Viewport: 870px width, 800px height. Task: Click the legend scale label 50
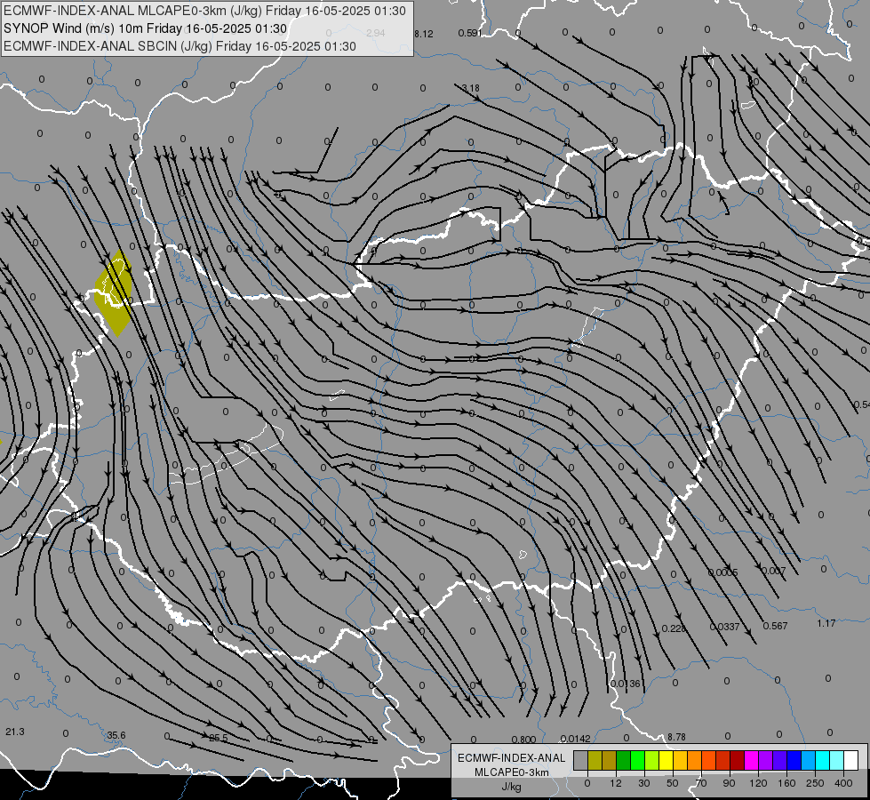pyautogui.click(x=673, y=783)
